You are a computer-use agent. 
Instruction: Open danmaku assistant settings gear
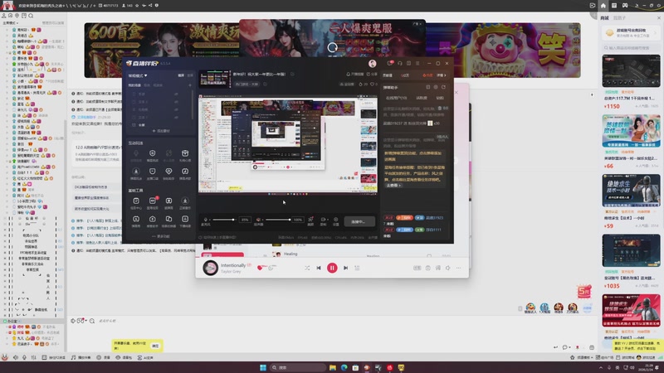click(x=436, y=87)
